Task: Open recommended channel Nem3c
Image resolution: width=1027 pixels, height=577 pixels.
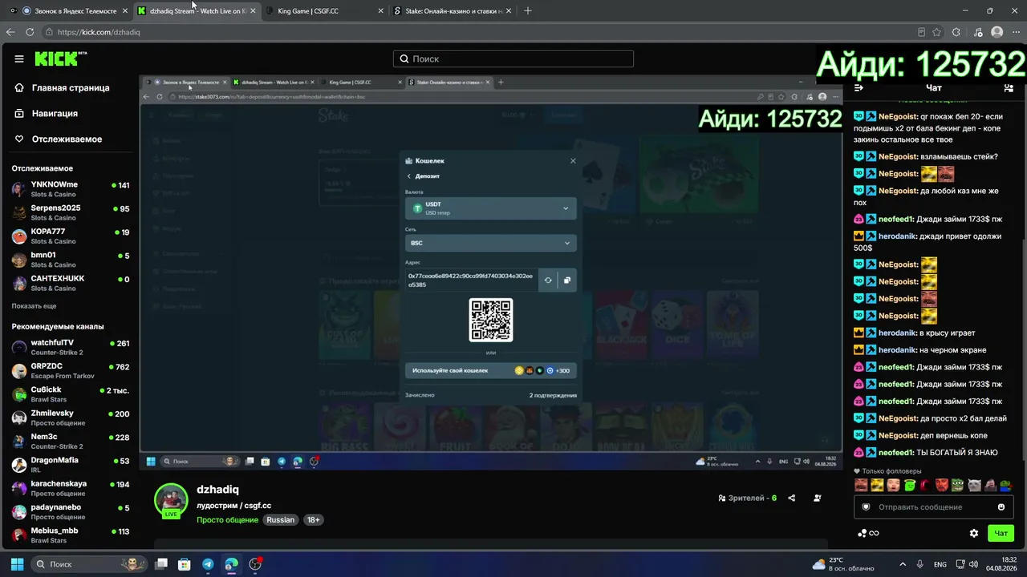Action: click(x=71, y=441)
